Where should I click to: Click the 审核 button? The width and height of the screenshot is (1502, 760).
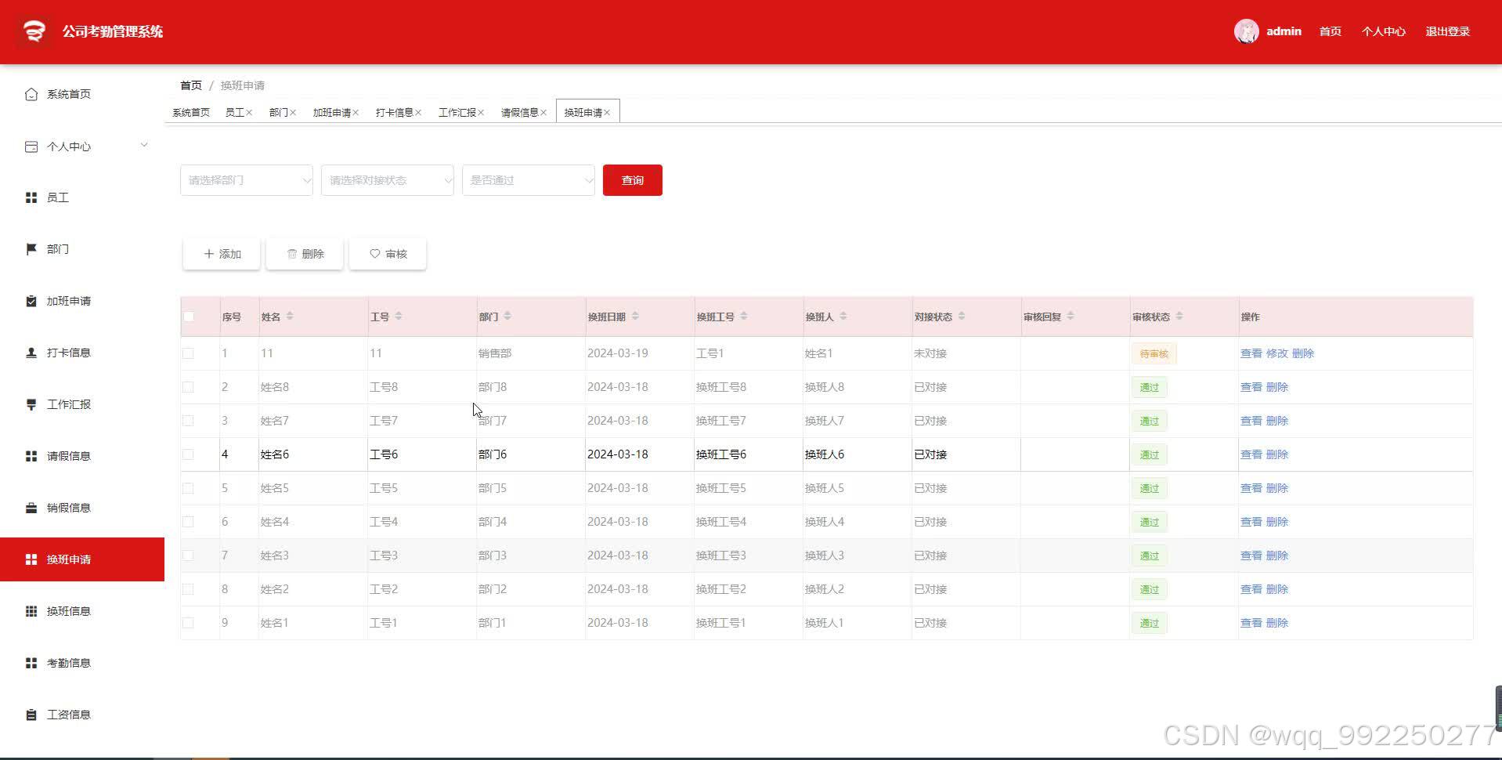pos(388,254)
